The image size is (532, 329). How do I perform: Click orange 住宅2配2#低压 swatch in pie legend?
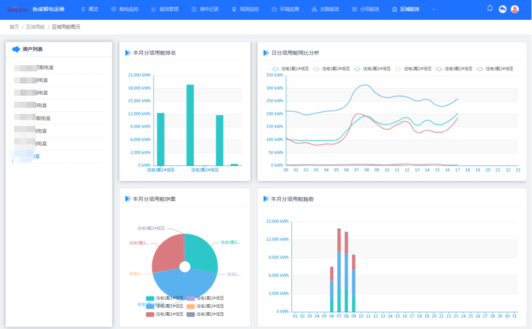coord(191,306)
